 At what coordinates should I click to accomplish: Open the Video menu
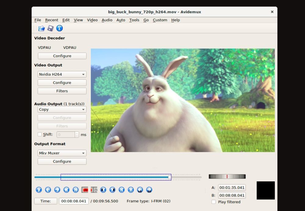92,20
